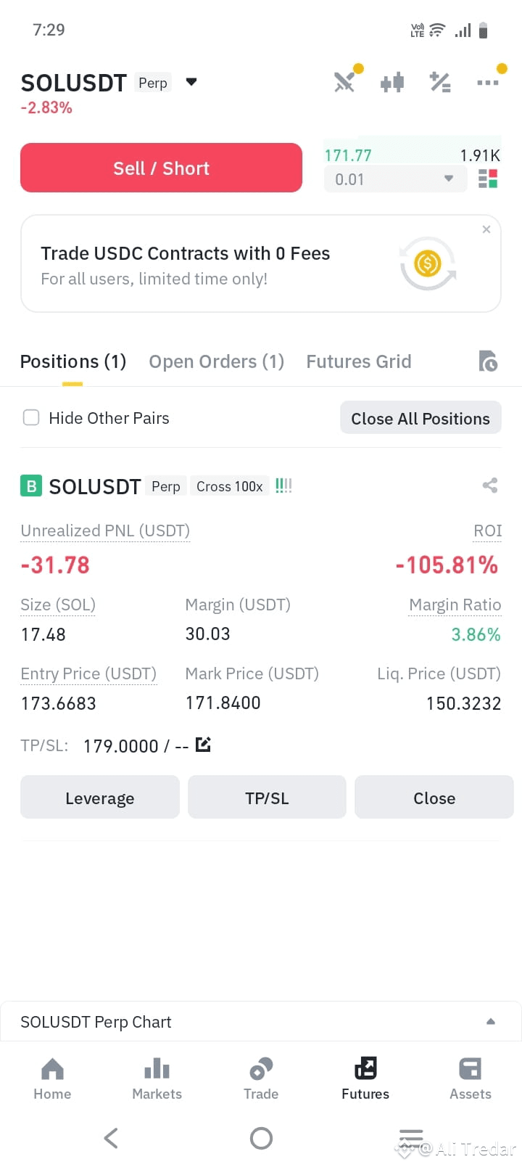Expand the SOLUSDT Perp Chart panel

(261, 1022)
